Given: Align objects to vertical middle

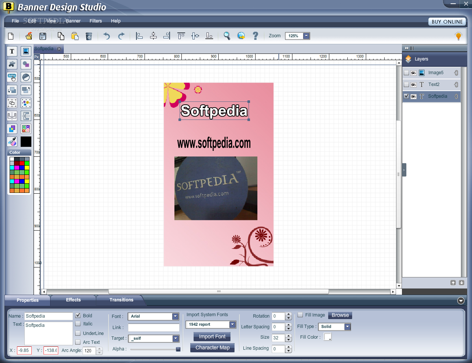Looking at the screenshot, I should [195, 36].
